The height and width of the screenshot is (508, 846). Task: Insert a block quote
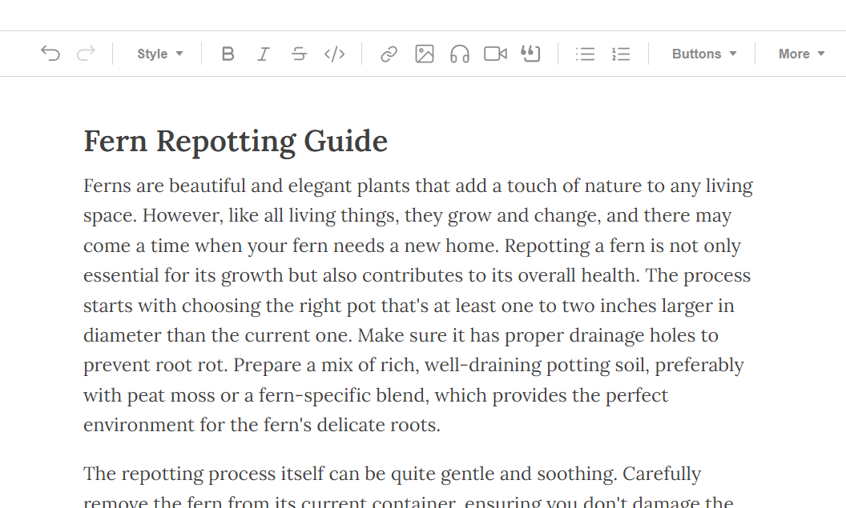(x=530, y=54)
